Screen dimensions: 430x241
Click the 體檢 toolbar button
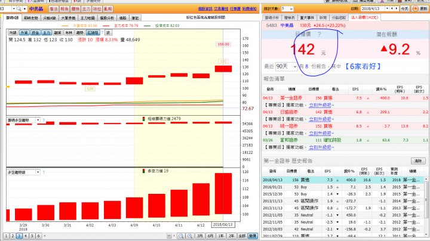(x=75, y=9)
